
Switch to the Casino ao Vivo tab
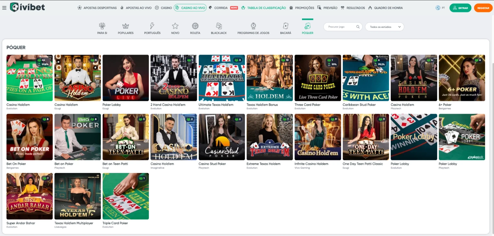pos(190,8)
